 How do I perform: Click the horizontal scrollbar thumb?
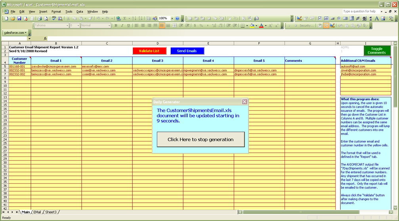[301, 212]
